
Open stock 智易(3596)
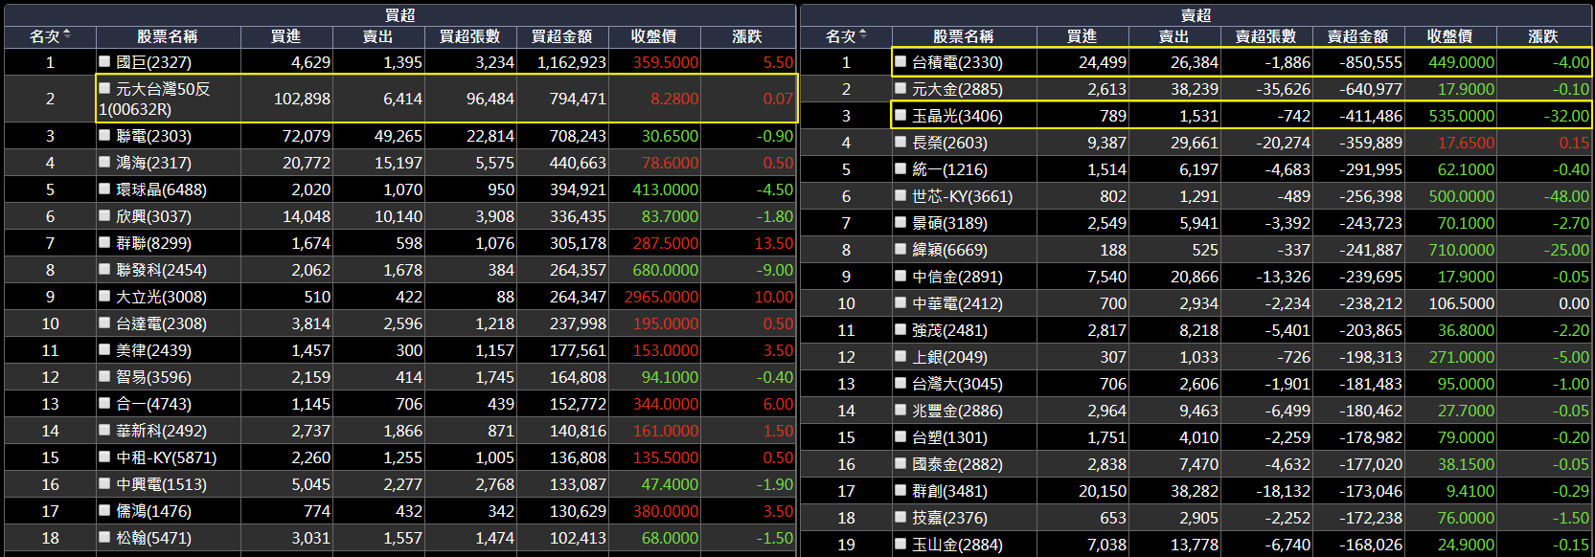click(153, 377)
